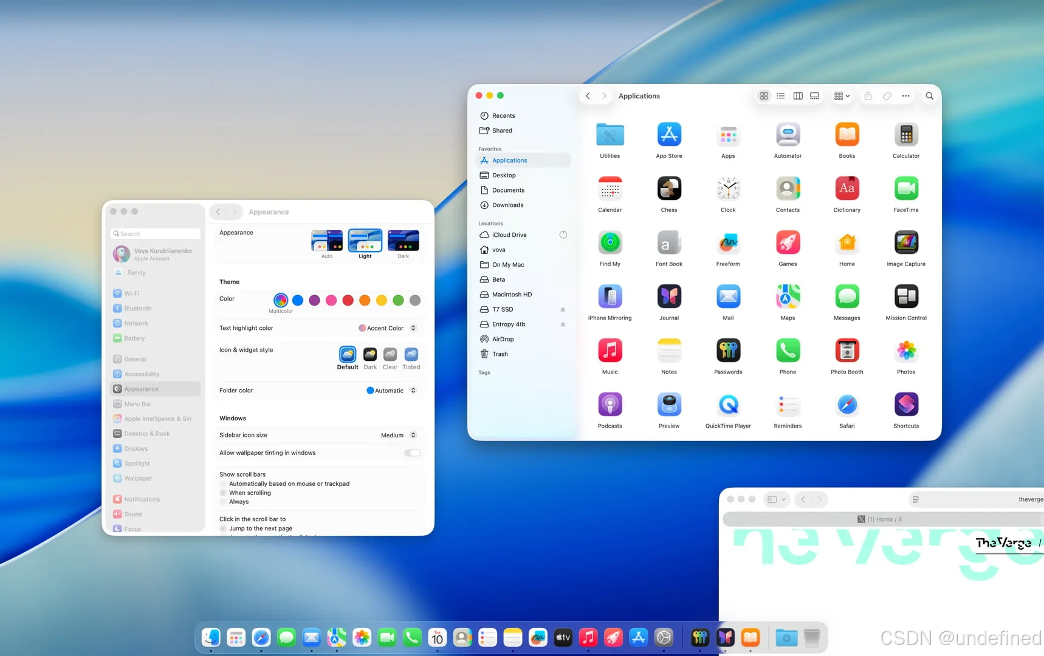Open QuickTime Player icon
The width and height of the screenshot is (1044, 656).
coord(728,405)
